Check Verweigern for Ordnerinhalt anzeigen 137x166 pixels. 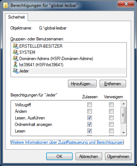tap(111, 124)
